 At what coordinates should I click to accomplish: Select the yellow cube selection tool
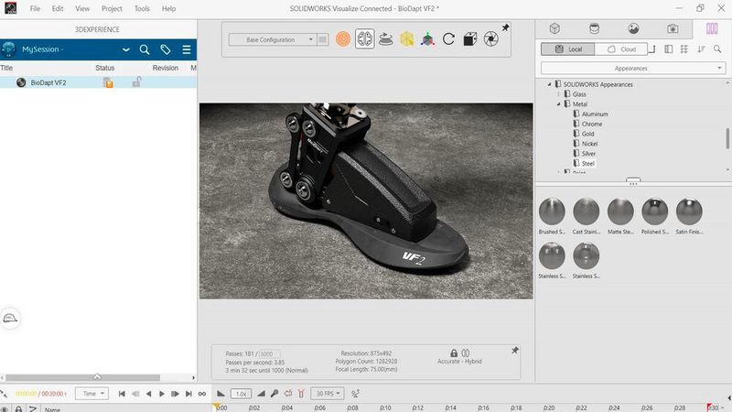(x=406, y=39)
